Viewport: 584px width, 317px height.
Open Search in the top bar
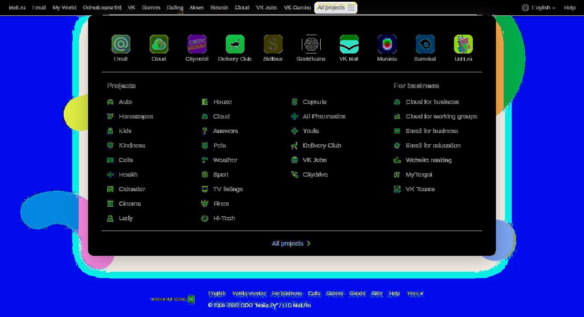219,8
